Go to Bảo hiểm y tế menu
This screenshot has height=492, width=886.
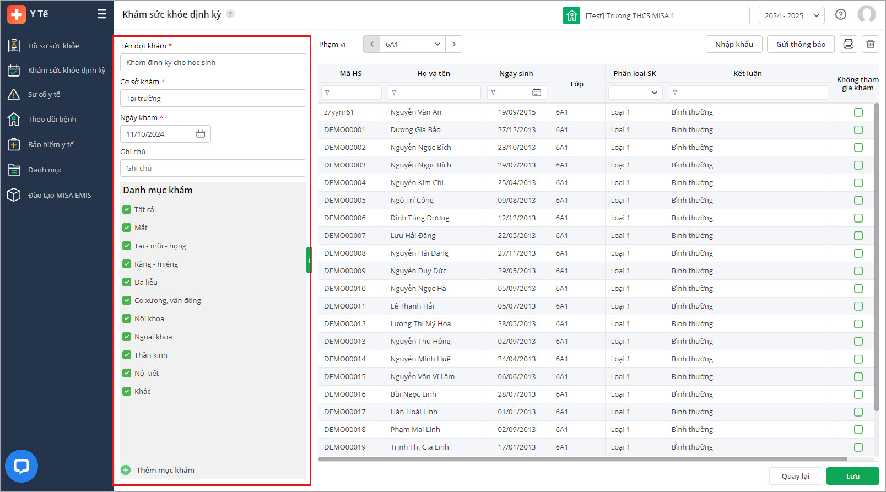[x=51, y=144]
